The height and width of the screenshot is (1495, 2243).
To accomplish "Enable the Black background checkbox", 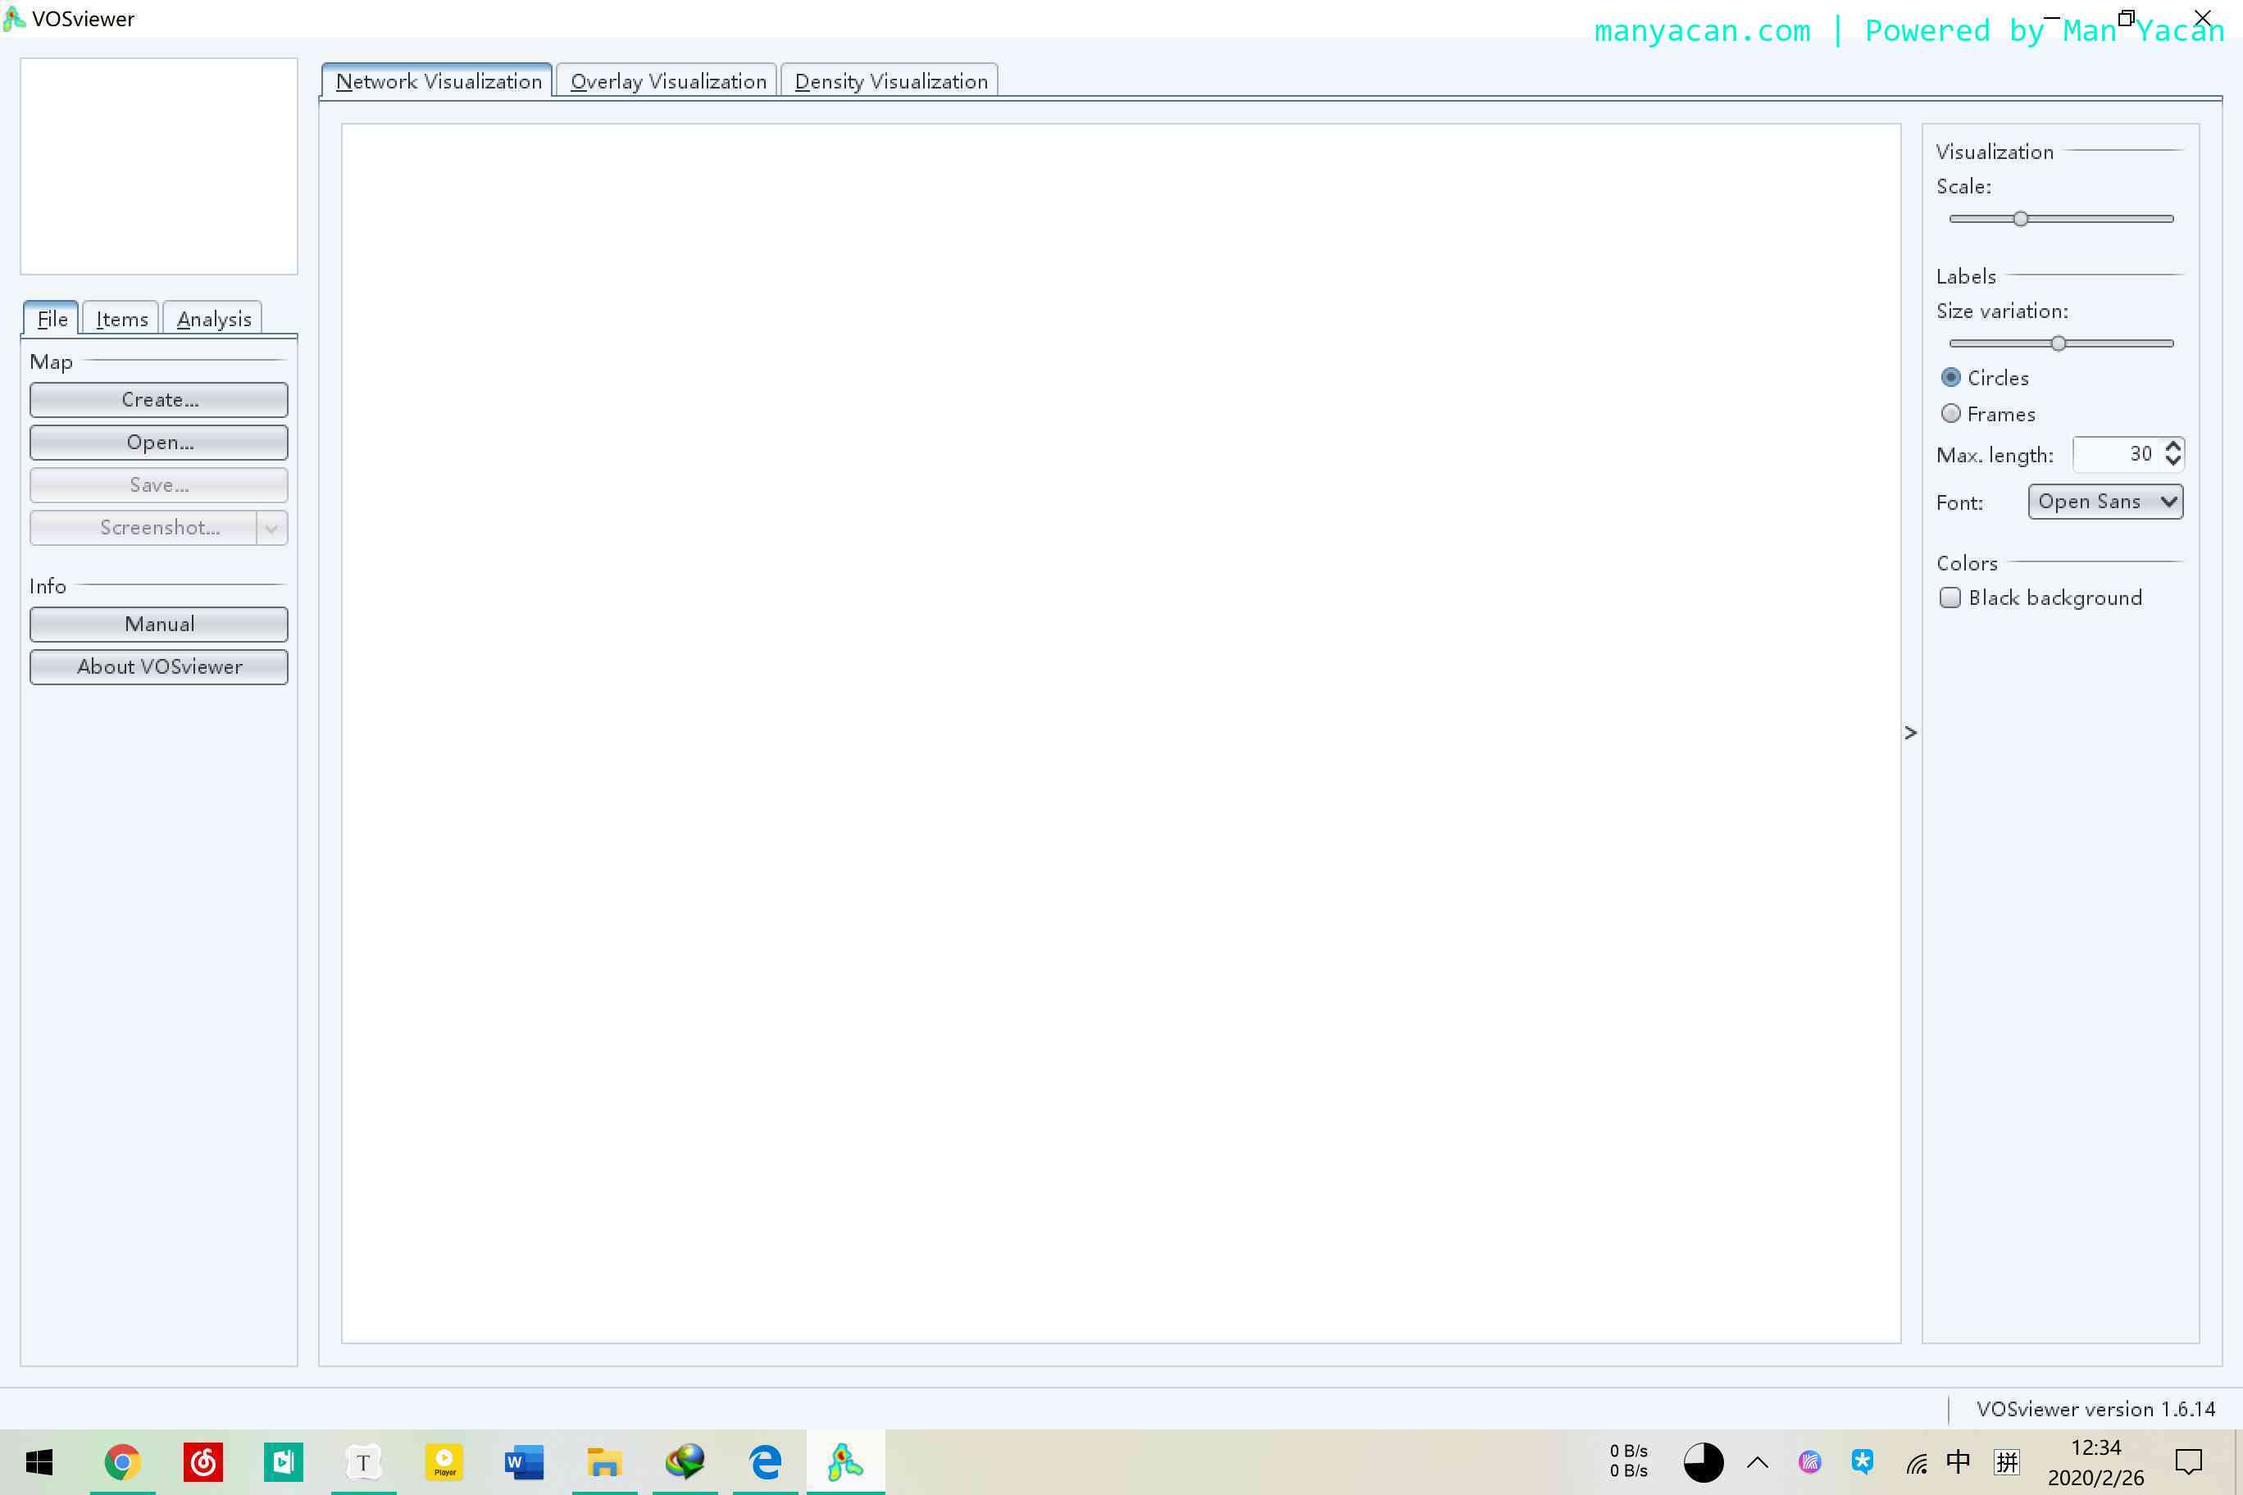I will 1950,598.
